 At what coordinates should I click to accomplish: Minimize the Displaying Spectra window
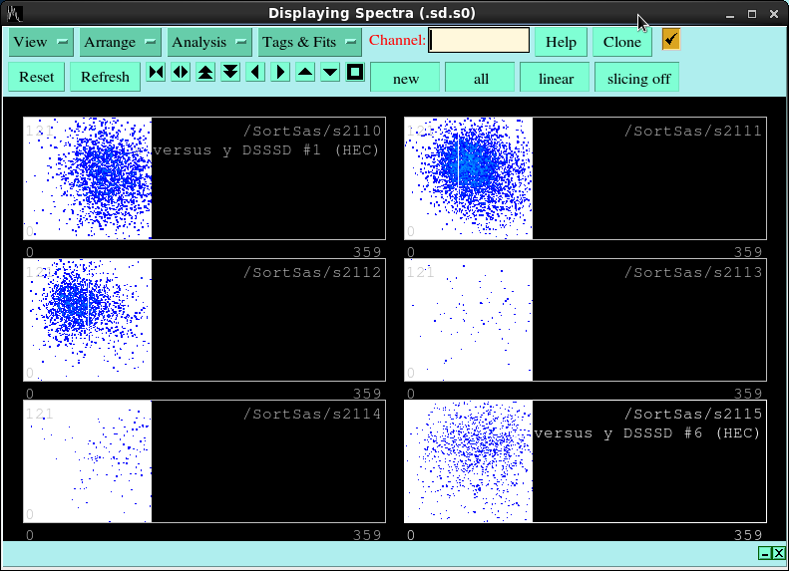pyautogui.click(x=730, y=14)
